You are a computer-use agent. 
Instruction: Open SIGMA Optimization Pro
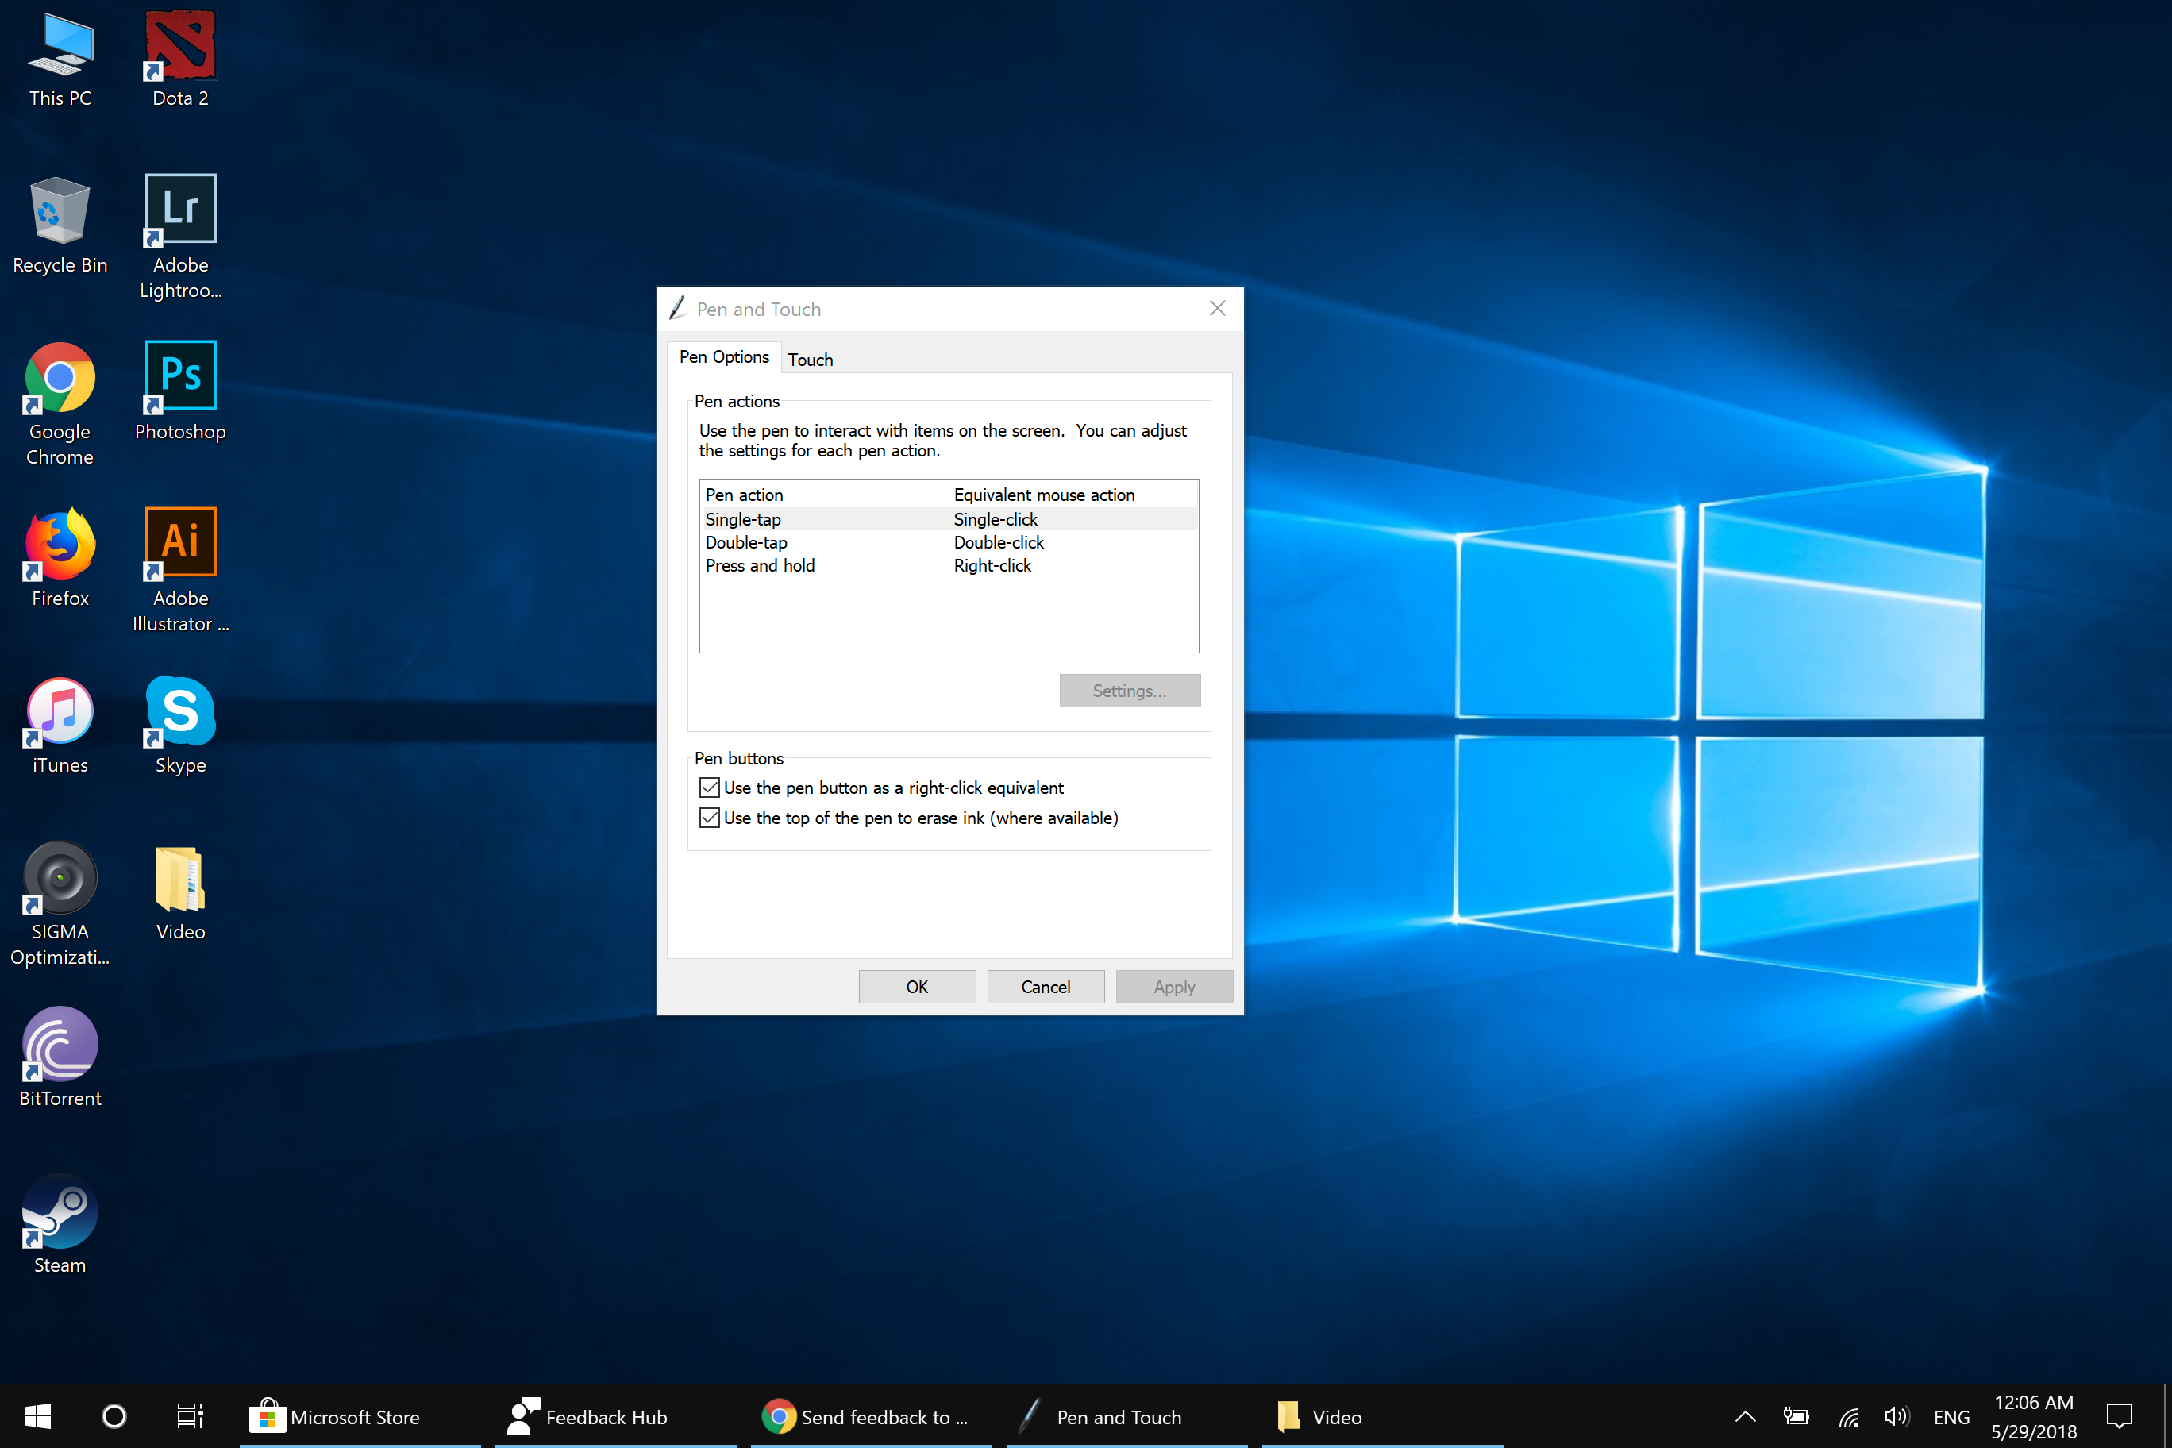click(x=60, y=902)
